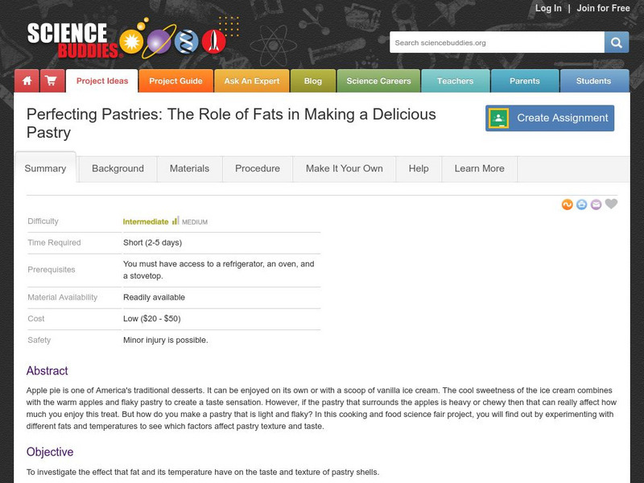Click the difficulty level bars icon
Image resolution: width=644 pixels, height=483 pixels.
pos(175,221)
